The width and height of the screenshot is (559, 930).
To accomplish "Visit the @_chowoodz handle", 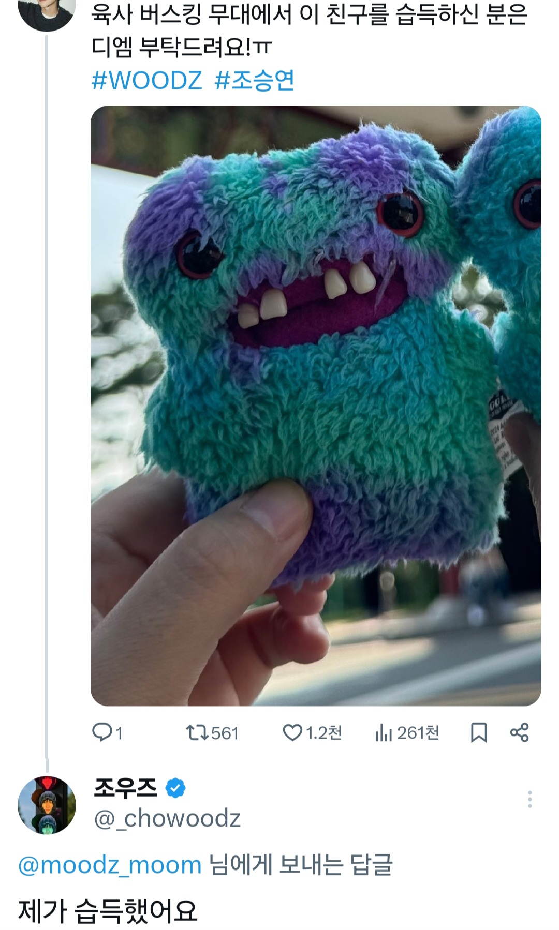I will 167,819.
